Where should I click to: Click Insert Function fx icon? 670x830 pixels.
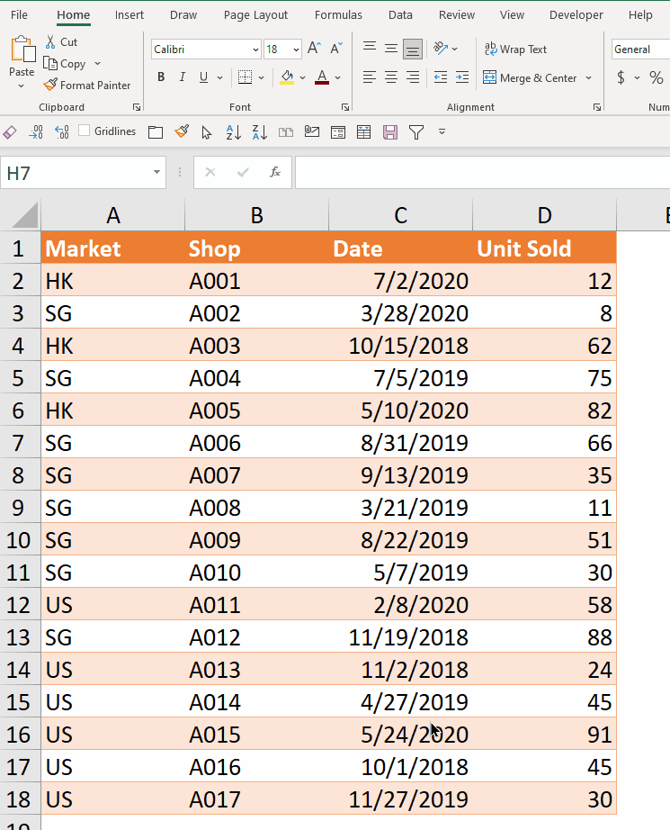tap(275, 172)
